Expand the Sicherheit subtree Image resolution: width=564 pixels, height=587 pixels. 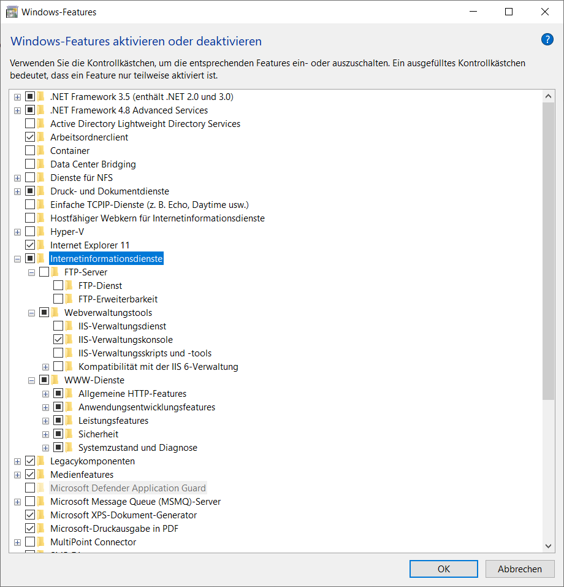click(x=45, y=434)
